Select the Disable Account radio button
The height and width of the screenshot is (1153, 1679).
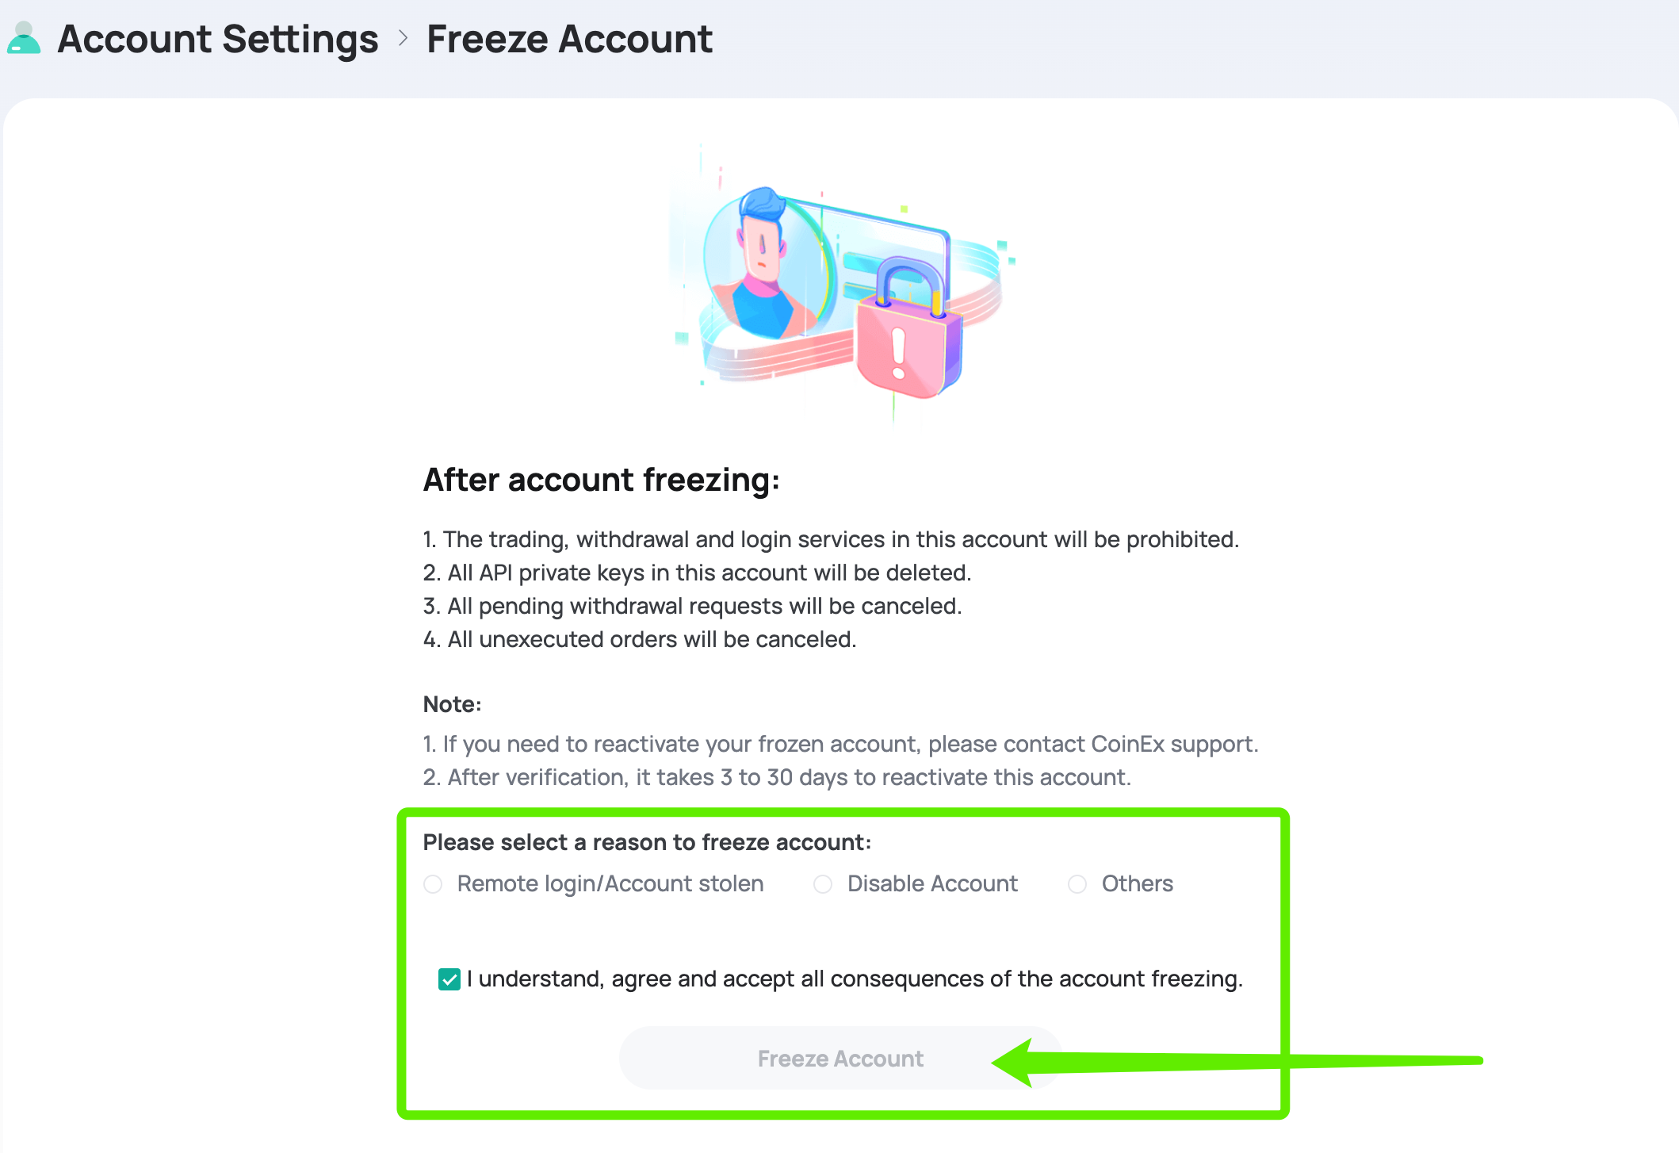coord(823,884)
